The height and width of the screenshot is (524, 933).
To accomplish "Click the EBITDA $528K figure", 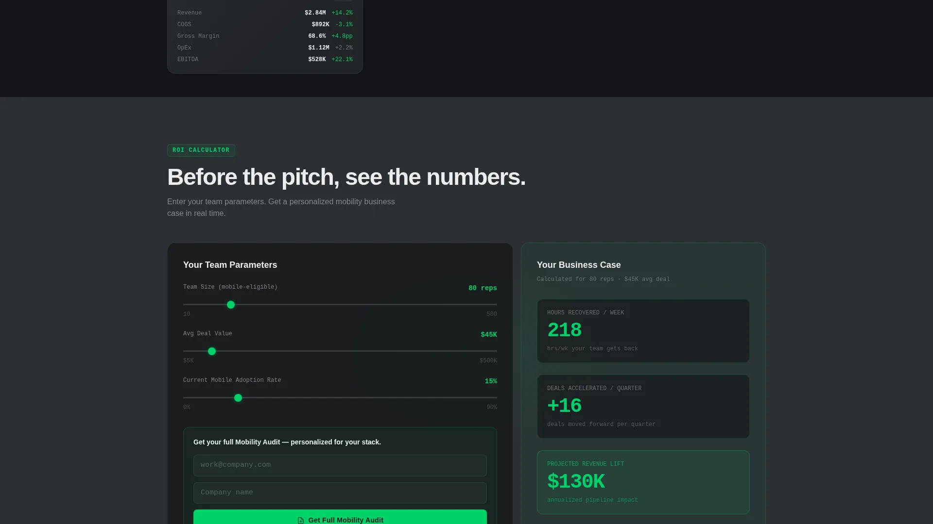I will point(317,60).
